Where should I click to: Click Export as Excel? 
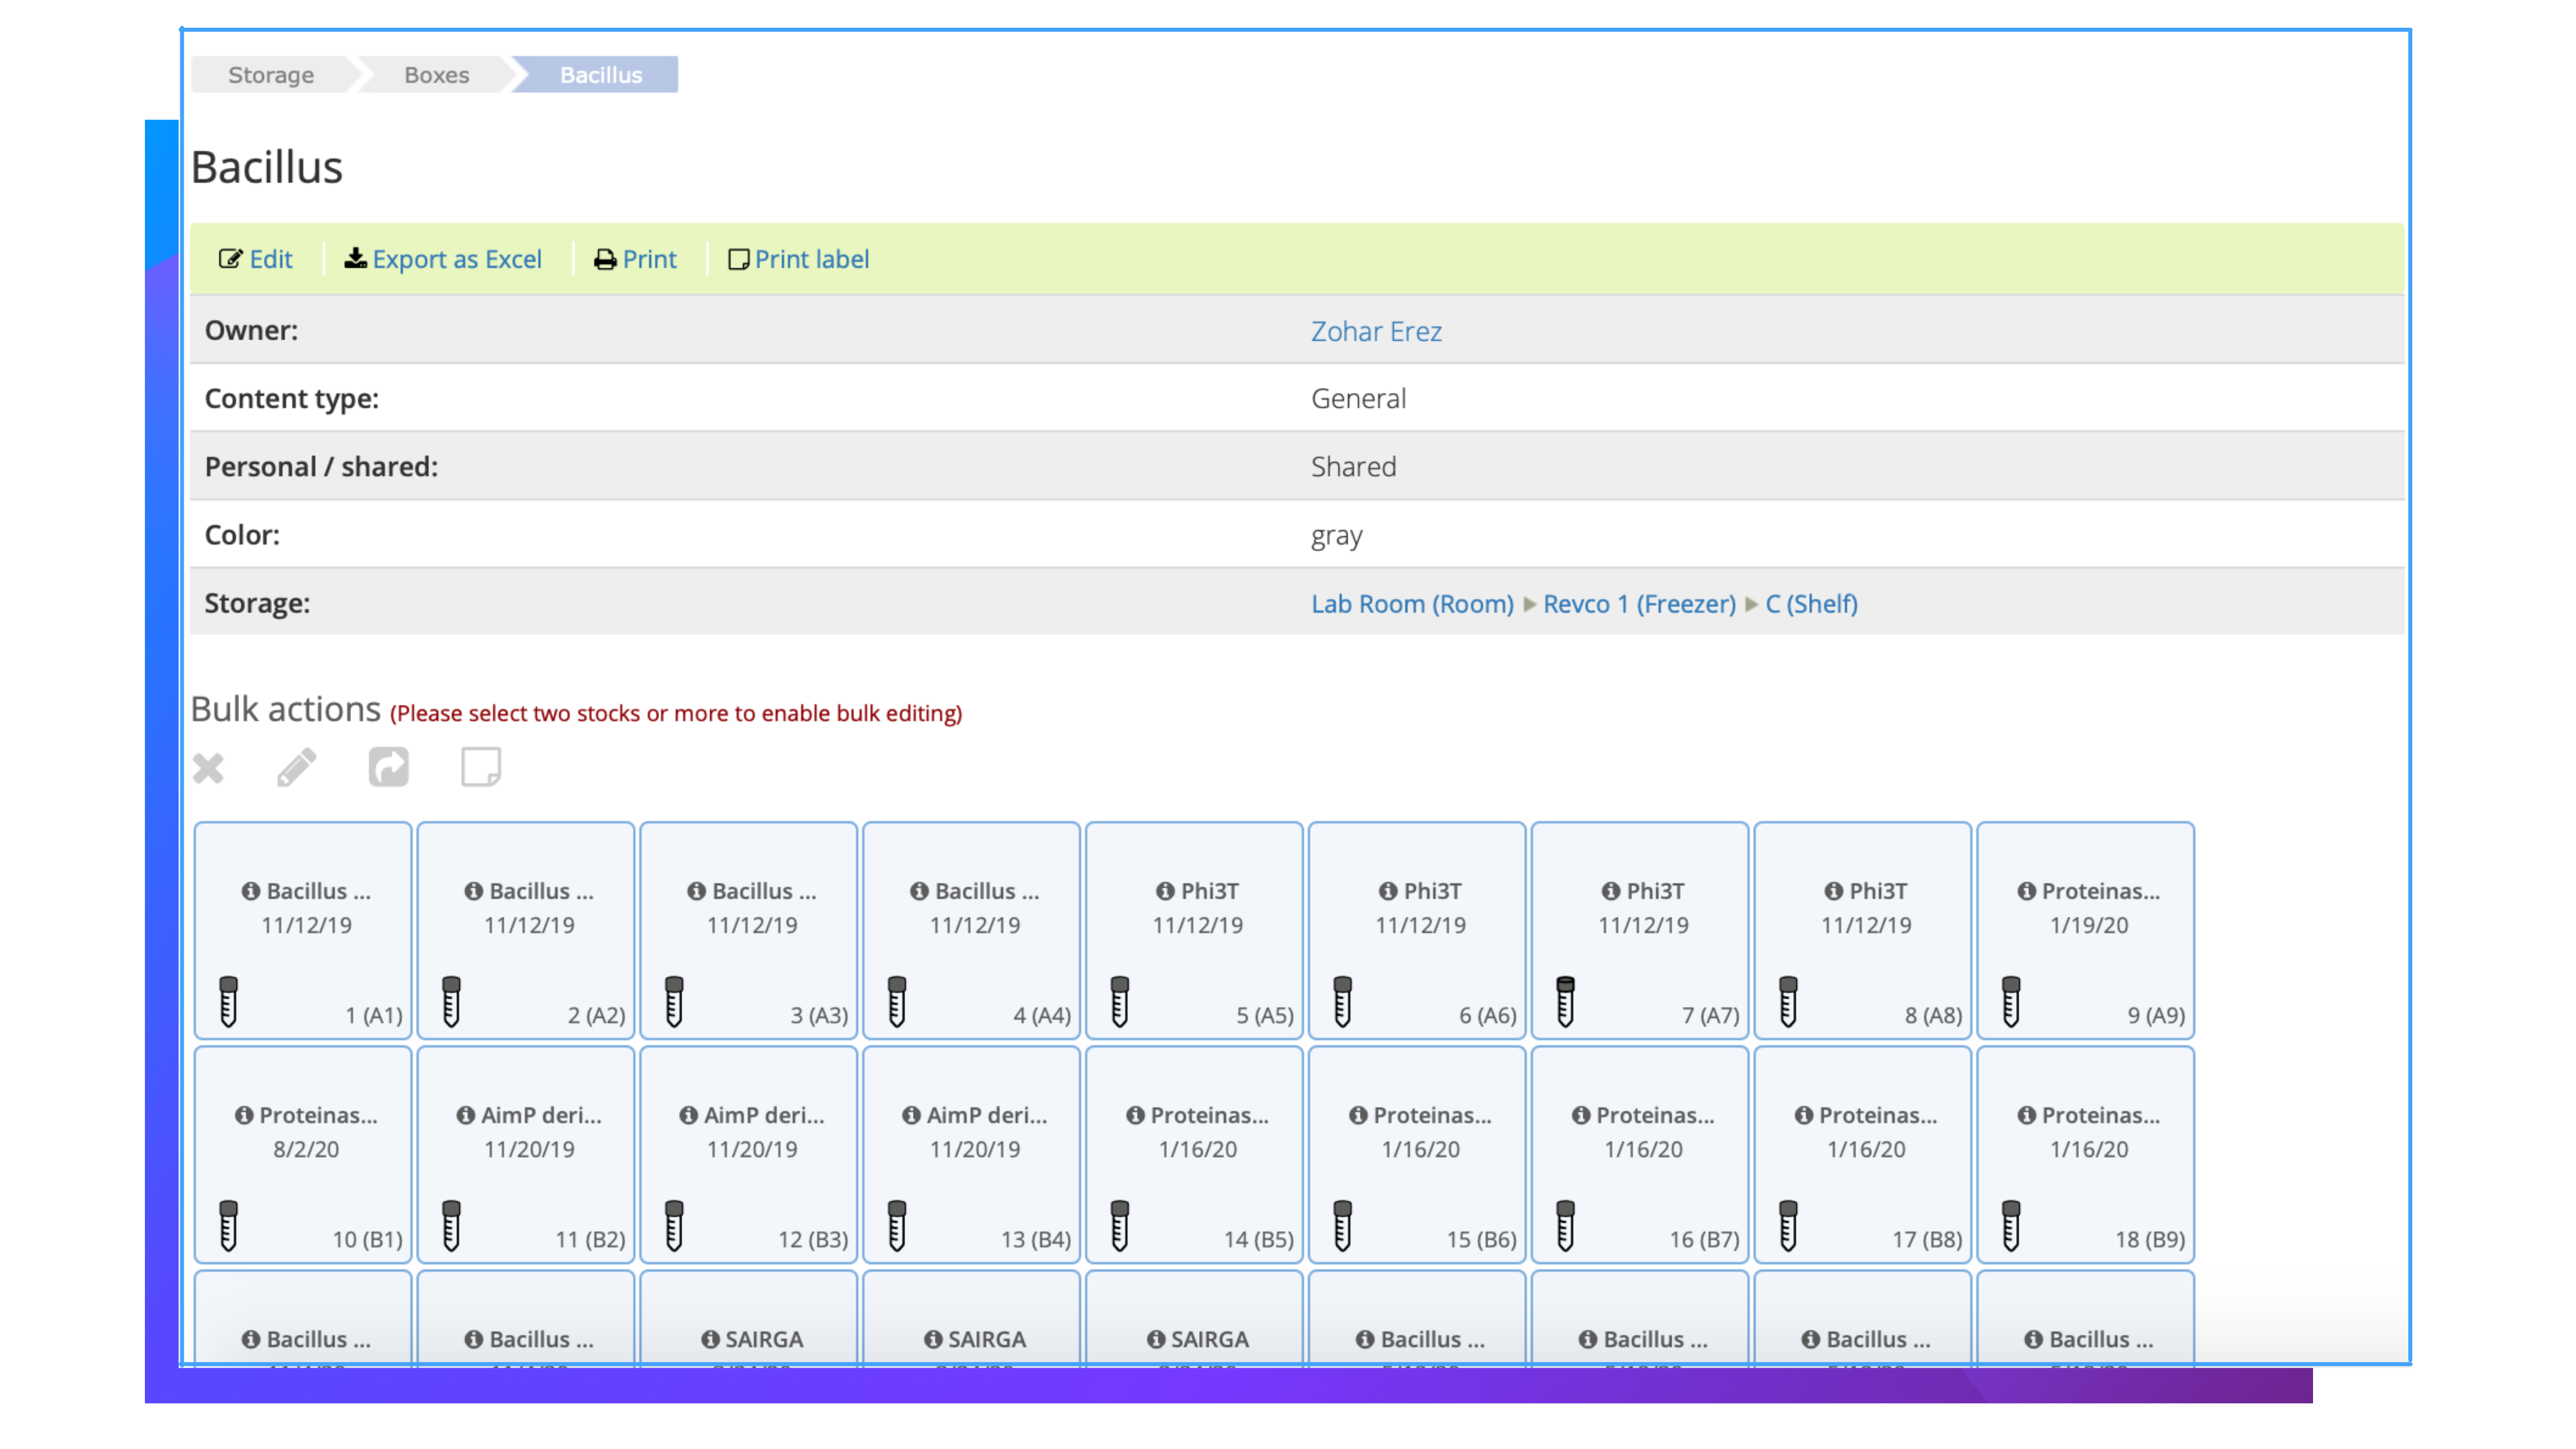click(443, 259)
